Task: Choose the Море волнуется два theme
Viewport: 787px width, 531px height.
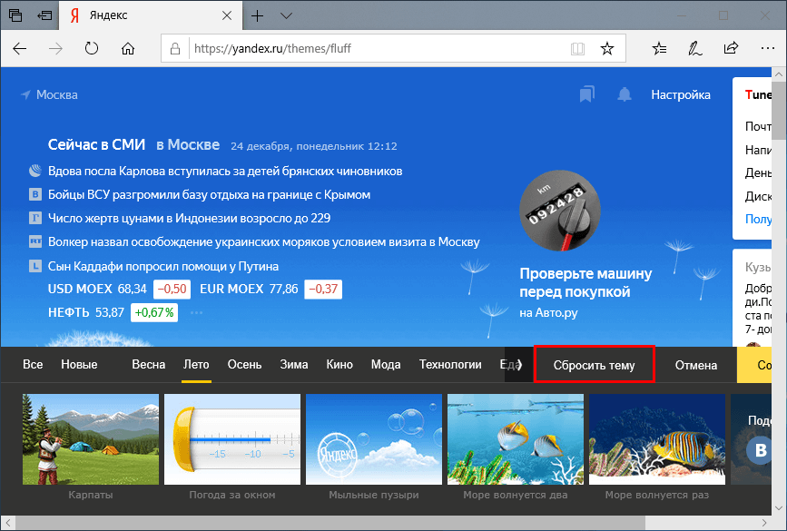Action: click(x=516, y=439)
